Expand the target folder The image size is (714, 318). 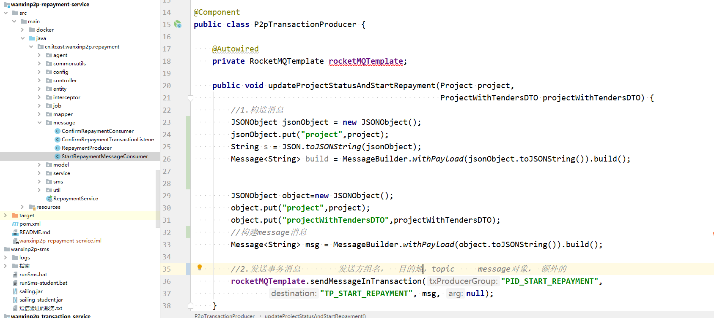pos(5,216)
